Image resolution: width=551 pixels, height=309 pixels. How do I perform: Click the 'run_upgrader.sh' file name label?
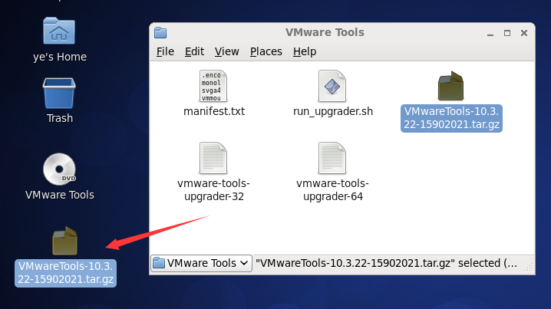coord(333,111)
